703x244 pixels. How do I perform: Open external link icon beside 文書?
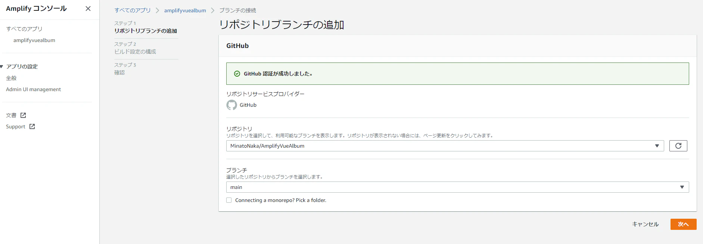click(x=23, y=115)
